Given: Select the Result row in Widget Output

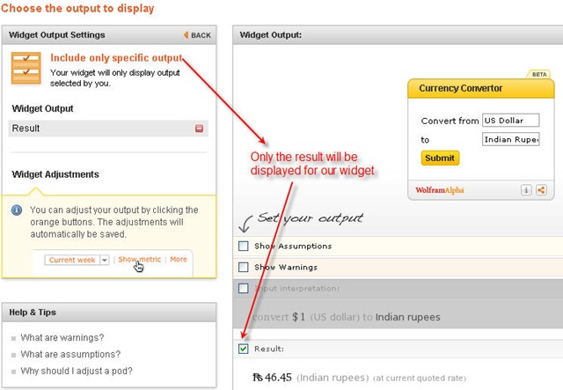Looking at the screenshot, I should [108, 129].
